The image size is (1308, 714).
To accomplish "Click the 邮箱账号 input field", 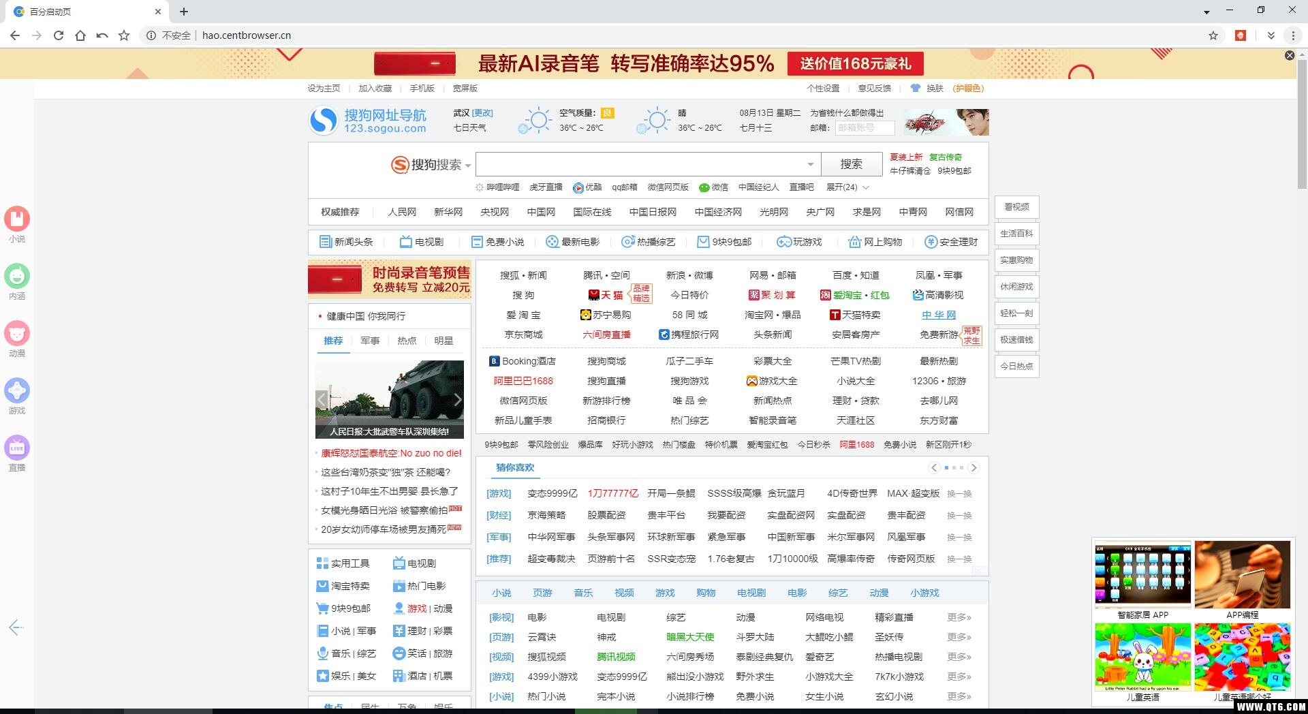I will click(x=865, y=127).
